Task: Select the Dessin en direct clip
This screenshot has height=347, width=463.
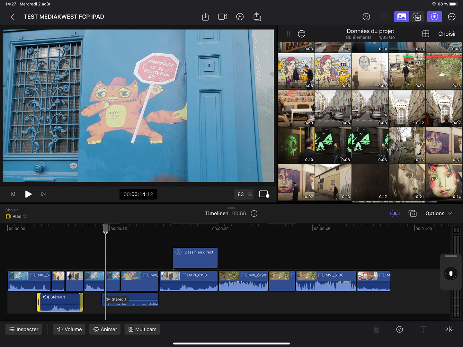Action: pos(195,257)
